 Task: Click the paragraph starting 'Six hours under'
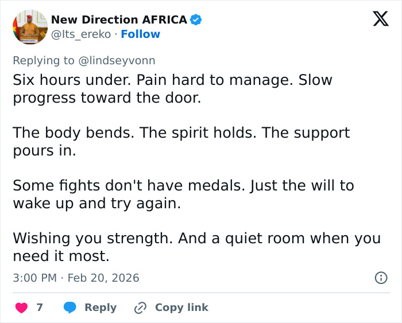[x=172, y=88]
